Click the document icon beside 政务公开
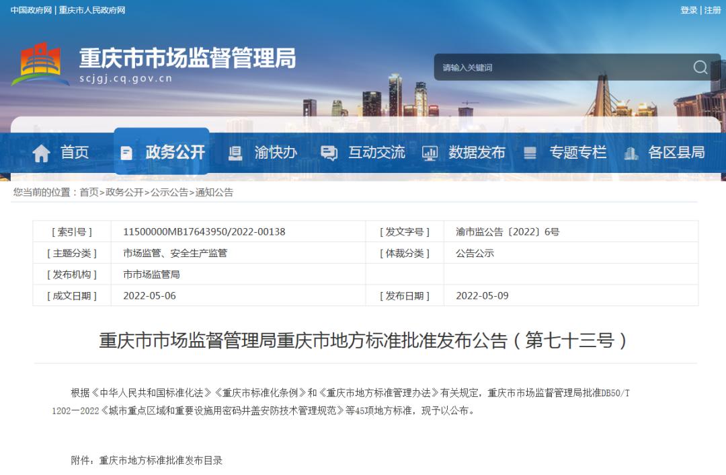The width and height of the screenshot is (726, 475). 126,153
